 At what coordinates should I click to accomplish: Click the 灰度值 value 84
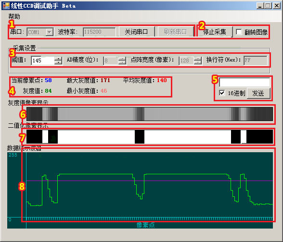[x=48, y=91]
